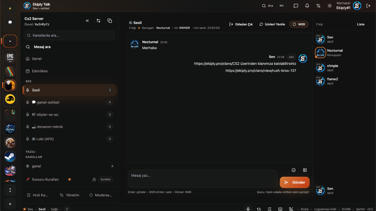Click the ⌘K shortcut badge
376x211 pixels.
pyautogui.click(x=281, y=6)
